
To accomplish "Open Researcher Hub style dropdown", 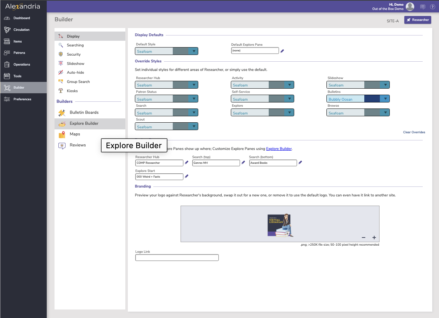I will pyautogui.click(x=166, y=85).
